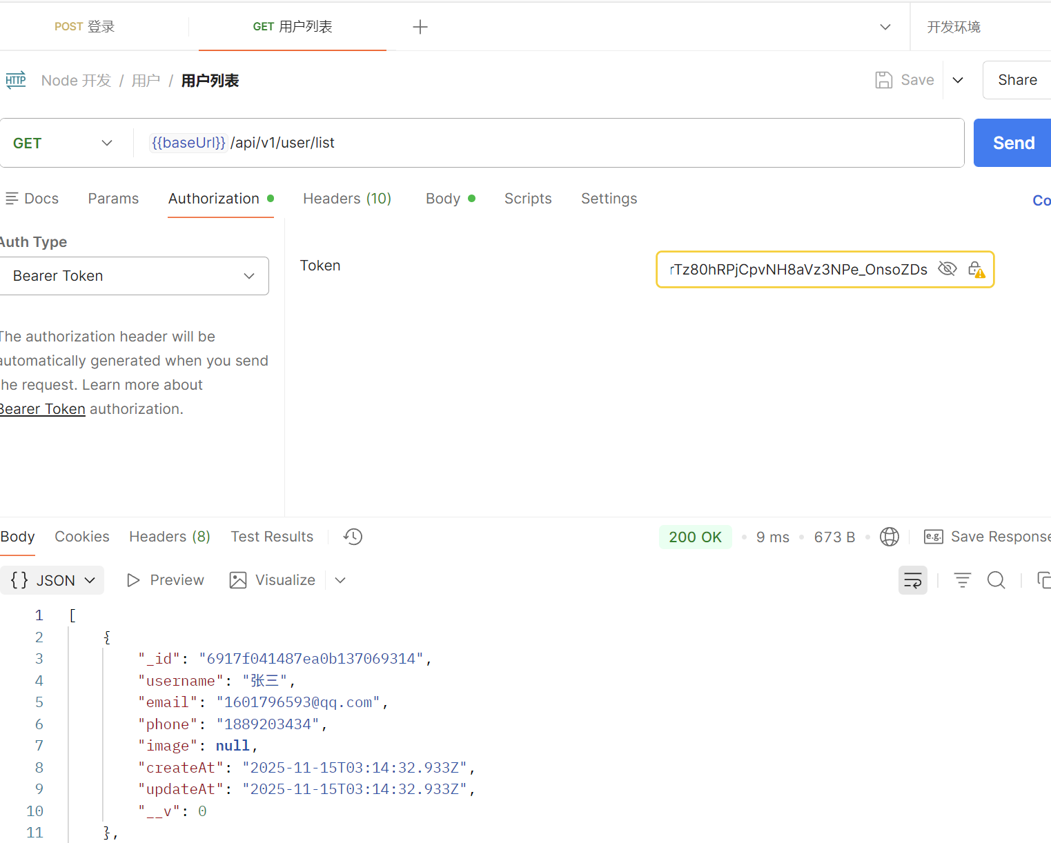Click the 用户列表 request title
Viewport: 1051px width, 843px height.
[210, 81]
